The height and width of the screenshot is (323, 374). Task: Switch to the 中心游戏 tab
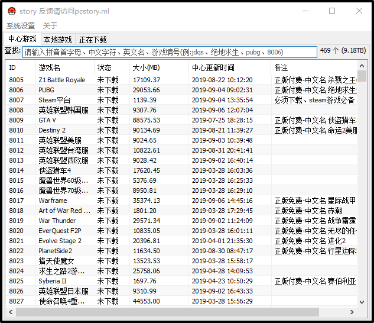[x=22, y=38]
